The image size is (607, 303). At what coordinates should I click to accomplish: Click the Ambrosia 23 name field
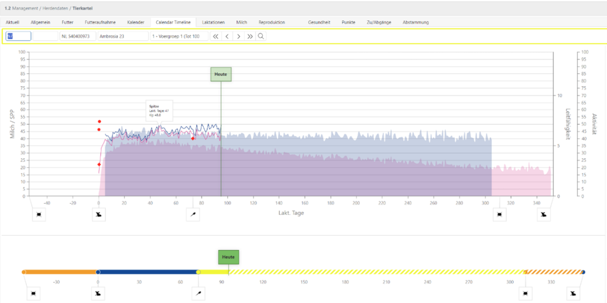123,36
